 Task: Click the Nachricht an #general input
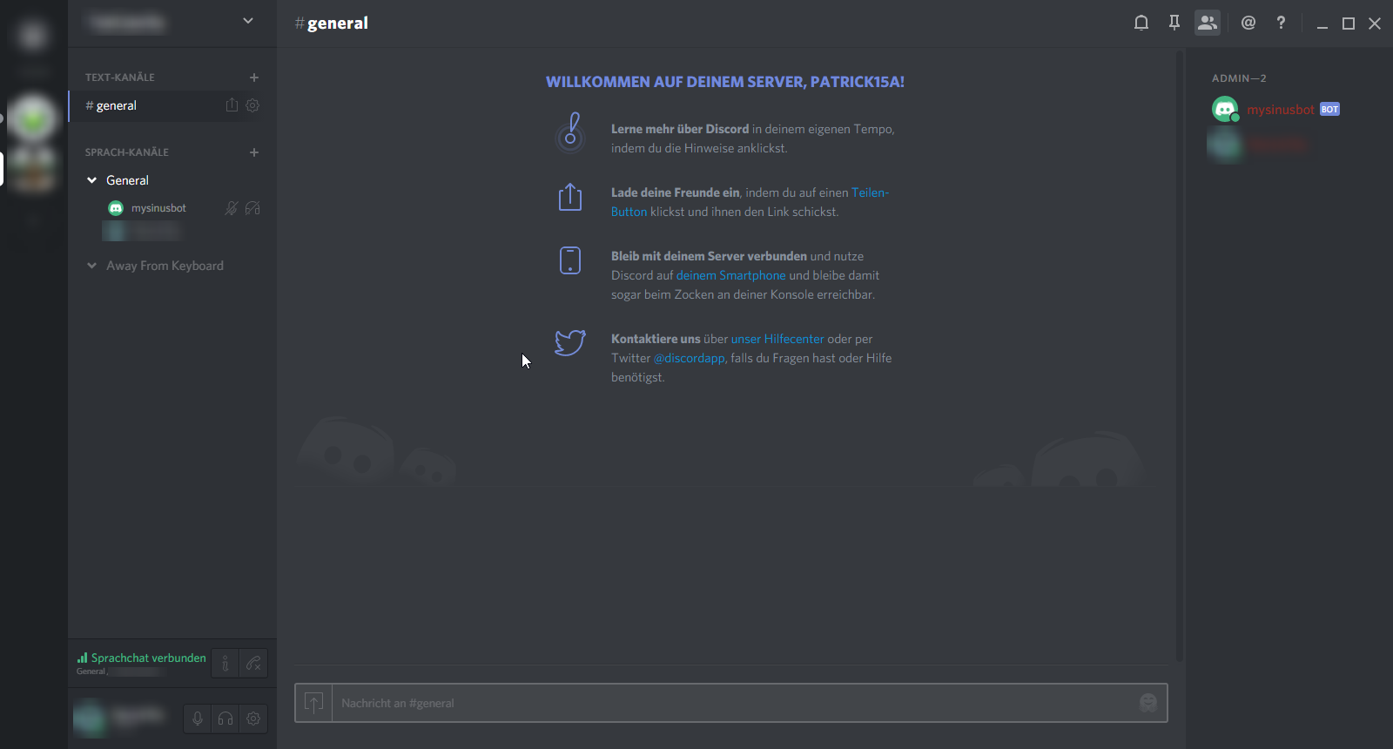tap(731, 703)
